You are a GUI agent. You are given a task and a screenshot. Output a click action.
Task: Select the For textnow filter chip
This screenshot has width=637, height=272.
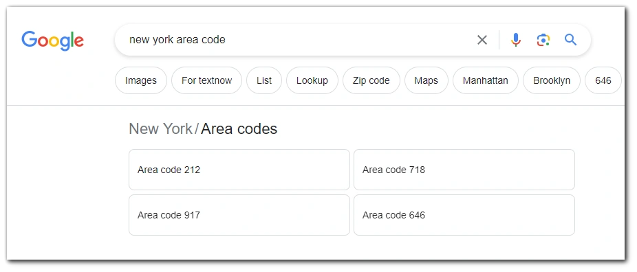tap(206, 80)
